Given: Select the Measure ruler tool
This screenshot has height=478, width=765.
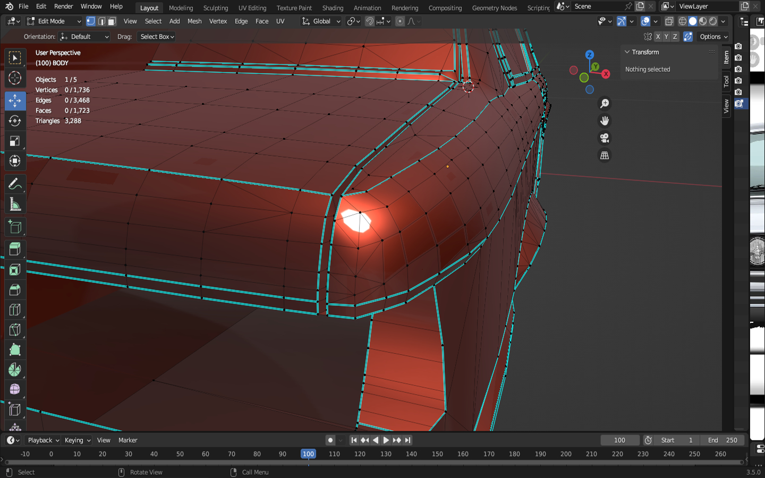Looking at the screenshot, I should click(x=15, y=204).
